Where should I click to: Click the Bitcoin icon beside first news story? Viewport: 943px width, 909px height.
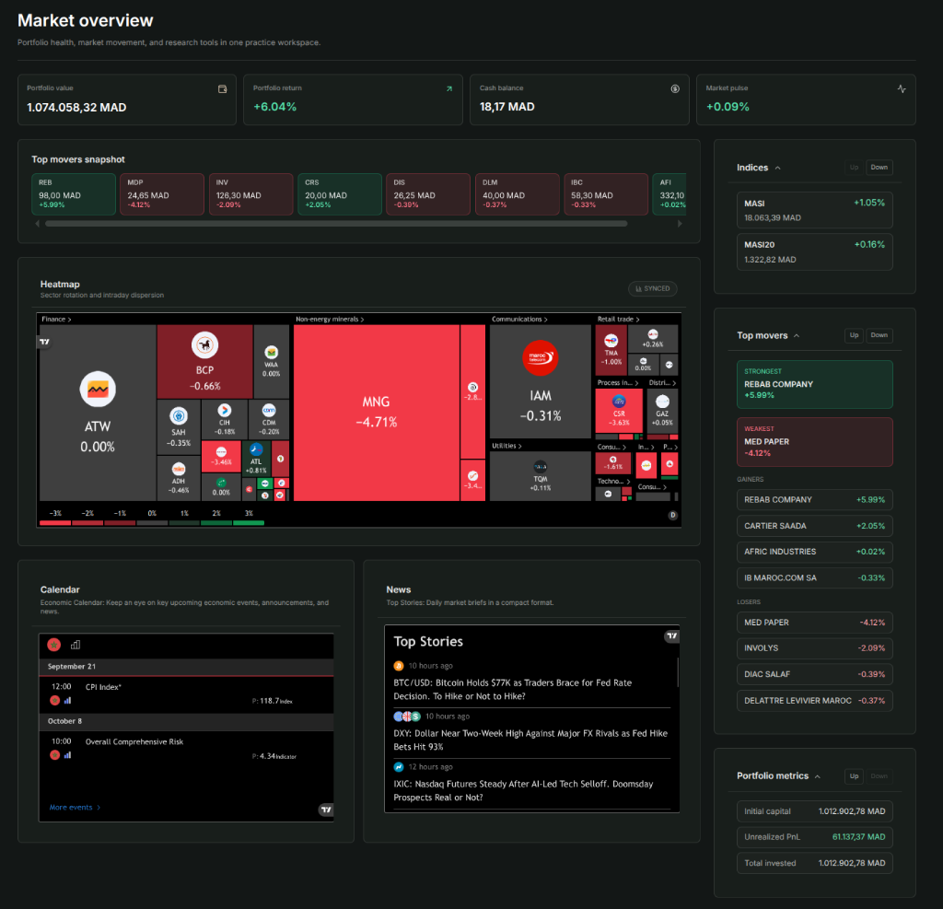point(398,666)
